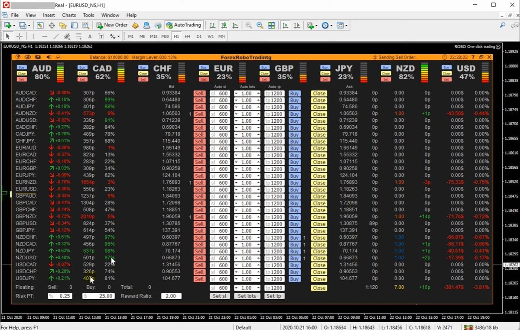Click the Set sl button
The height and width of the screenshot is (330, 520).
coord(220,296)
